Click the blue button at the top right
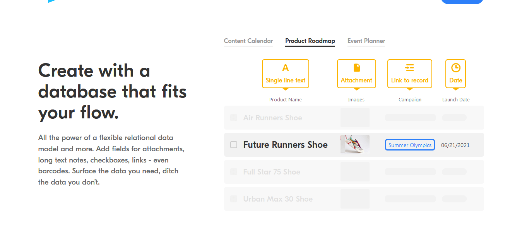522x248 pixels. tap(462, 2)
